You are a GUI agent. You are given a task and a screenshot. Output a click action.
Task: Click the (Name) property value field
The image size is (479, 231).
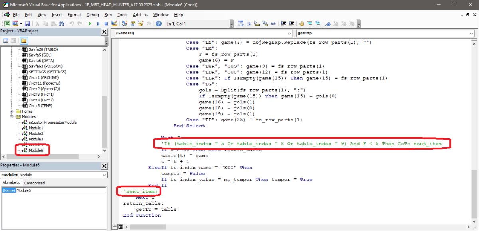60,190
